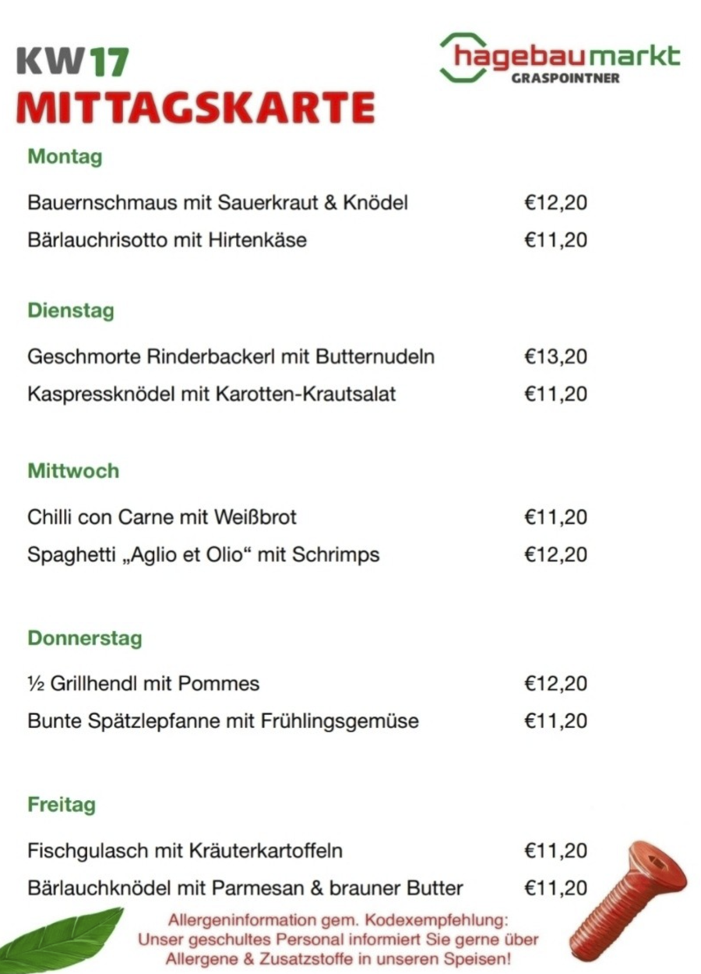Select Geschmorte Rinderbackerl mit Butternudeln
This screenshot has width=701, height=974.
pyautogui.click(x=231, y=357)
